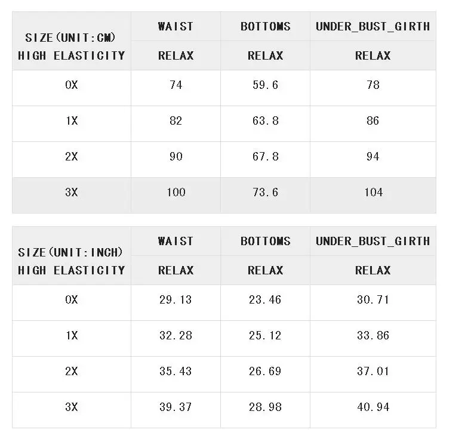Image resolution: width=471 pixels, height=439 pixels.
Task: Select waist value 29.13
Action: (176, 299)
